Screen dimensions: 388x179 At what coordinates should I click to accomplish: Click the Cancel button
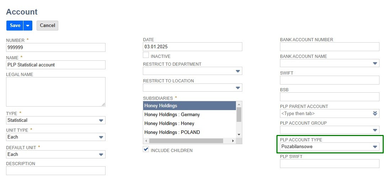tap(47, 26)
